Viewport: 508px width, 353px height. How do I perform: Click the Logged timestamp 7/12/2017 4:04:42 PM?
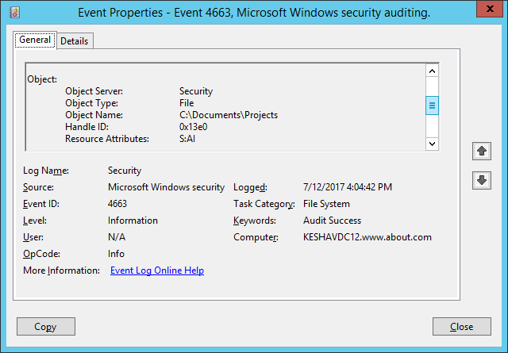348,187
